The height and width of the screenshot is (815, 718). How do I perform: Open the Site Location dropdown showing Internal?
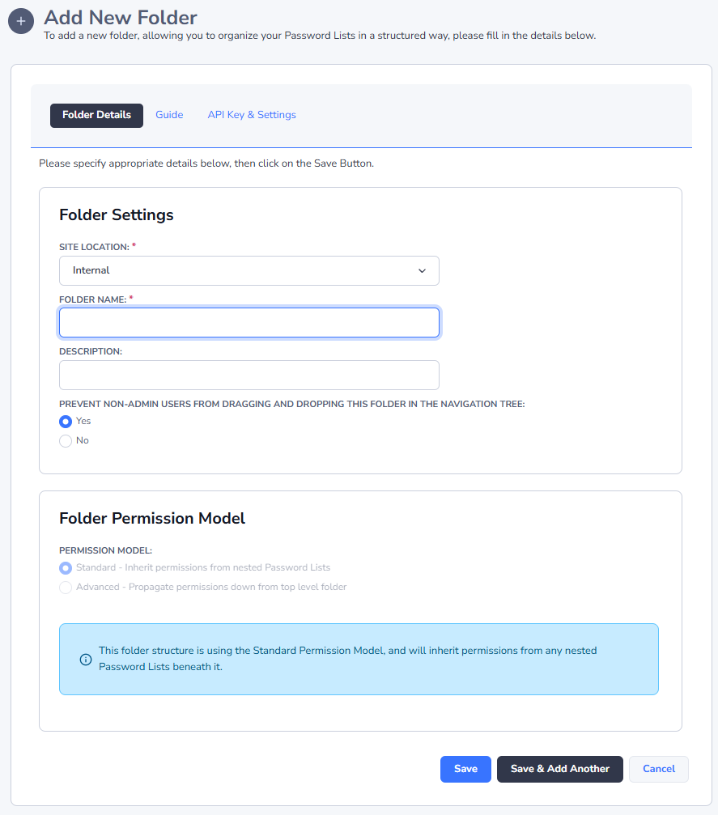[249, 271]
